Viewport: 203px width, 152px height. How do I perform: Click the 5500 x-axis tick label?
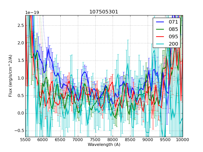coord(25,140)
